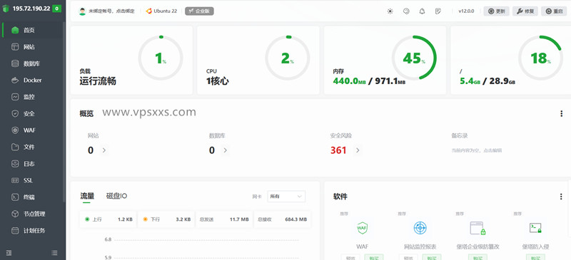Switch to the 流量 tab
571x260 pixels.
point(87,197)
